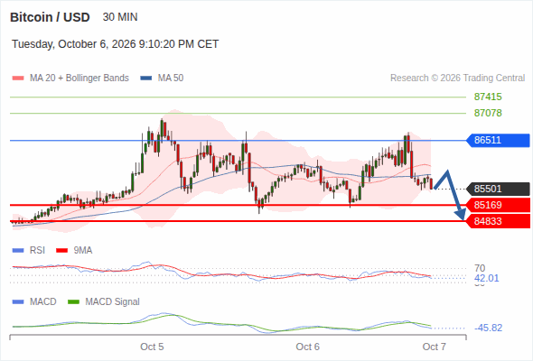Click the Research © 2026 Trading Central credit
Screen dimensions: 533x361
pos(457,79)
